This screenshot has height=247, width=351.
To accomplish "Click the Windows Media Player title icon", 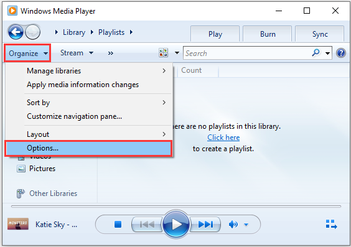I will [x=12, y=11].
